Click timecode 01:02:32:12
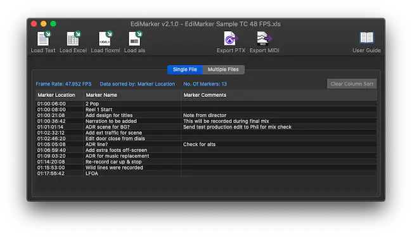This screenshot has width=412, height=237. [51, 132]
